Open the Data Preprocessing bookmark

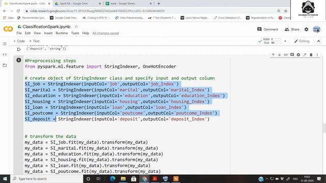click(130, 18)
